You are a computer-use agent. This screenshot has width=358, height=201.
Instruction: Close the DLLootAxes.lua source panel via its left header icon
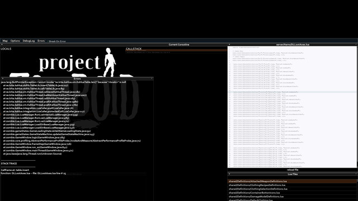tap(229, 45)
